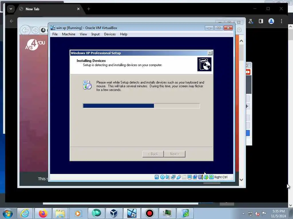Click the VirtualBox window title bar icon
The height and width of the screenshot is (219, 293).
(53, 28)
